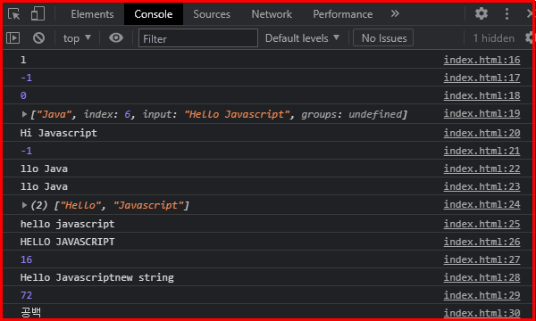Click the logged value 16
The image size is (536, 321).
26,259
